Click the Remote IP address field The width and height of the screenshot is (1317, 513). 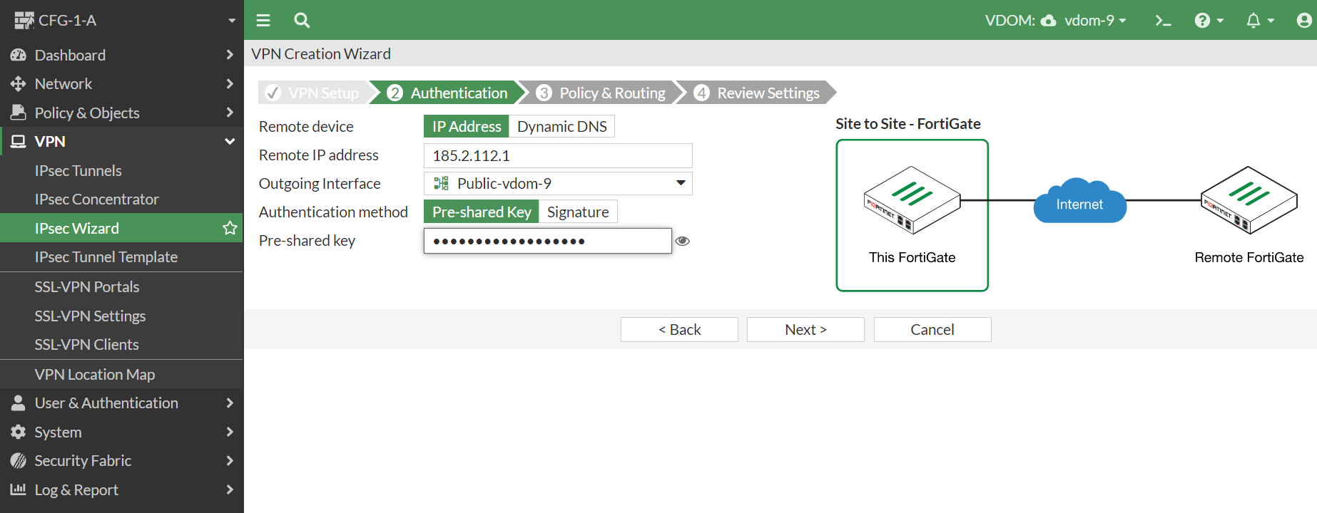tap(558, 155)
